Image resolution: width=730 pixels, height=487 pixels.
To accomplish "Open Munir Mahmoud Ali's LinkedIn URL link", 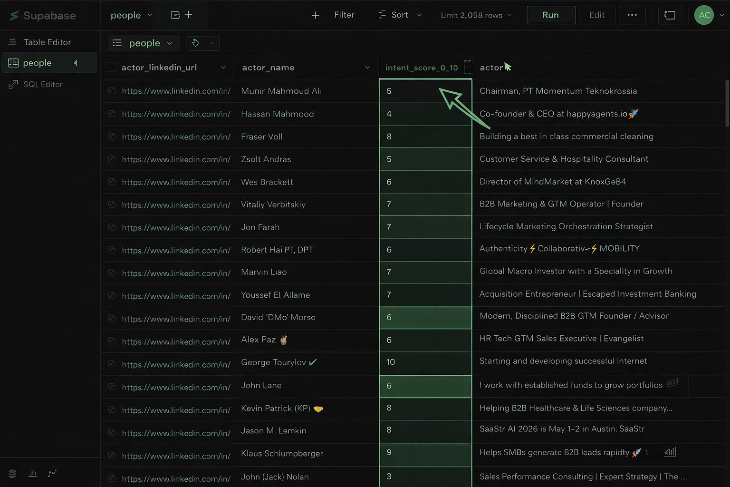I will [176, 91].
